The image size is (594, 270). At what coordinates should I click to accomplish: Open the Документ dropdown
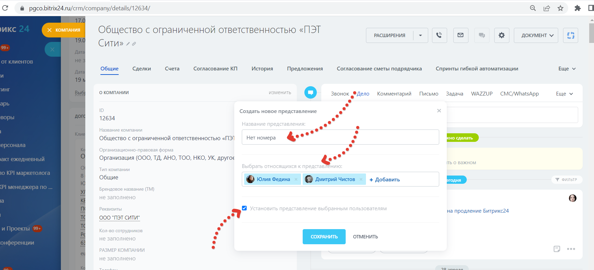point(536,35)
